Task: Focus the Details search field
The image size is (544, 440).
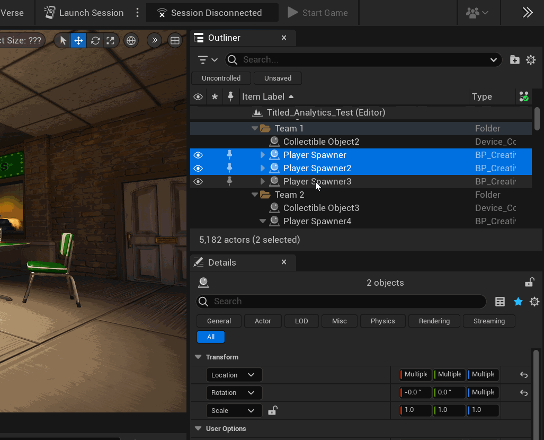Action: (x=341, y=302)
